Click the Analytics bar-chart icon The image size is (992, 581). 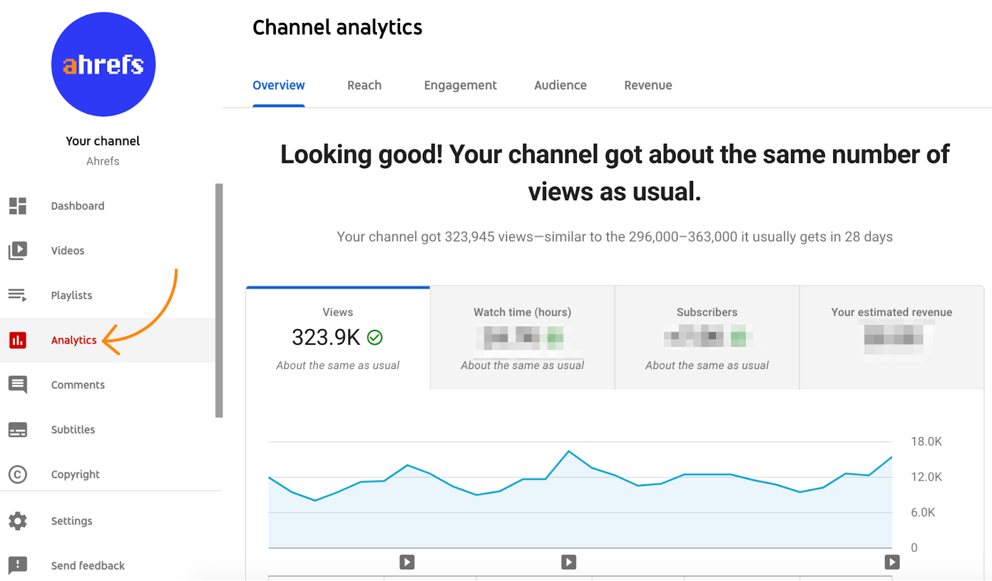(18, 340)
